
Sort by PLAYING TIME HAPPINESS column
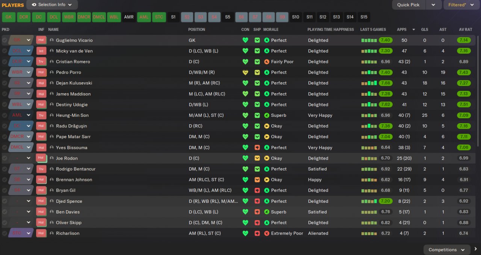pos(331,29)
